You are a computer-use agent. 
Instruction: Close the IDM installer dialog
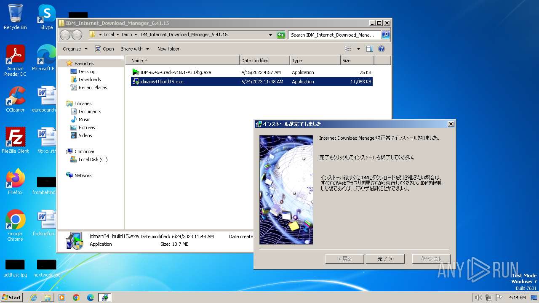coord(451,124)
